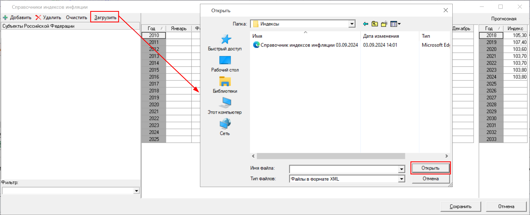This screenshot has width=530, height=215.
Task: Open Сеть location in places sidebar
Action: coord(225,127)
